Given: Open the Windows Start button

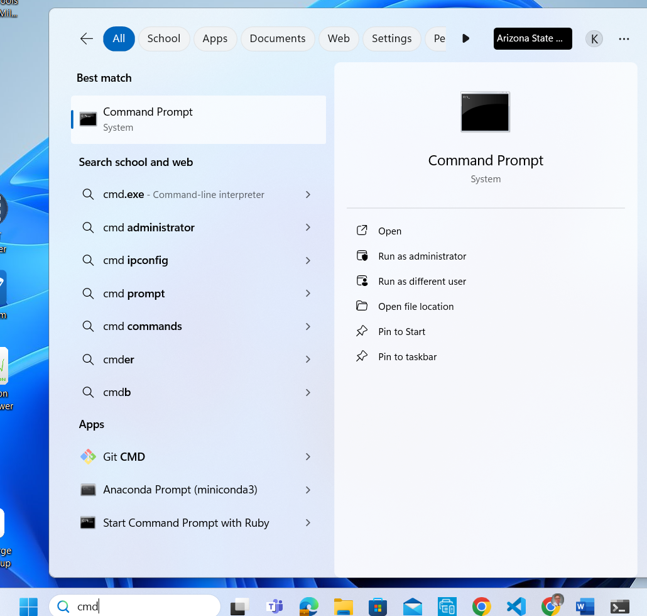Looking at the screenshot, I should 28,607.
